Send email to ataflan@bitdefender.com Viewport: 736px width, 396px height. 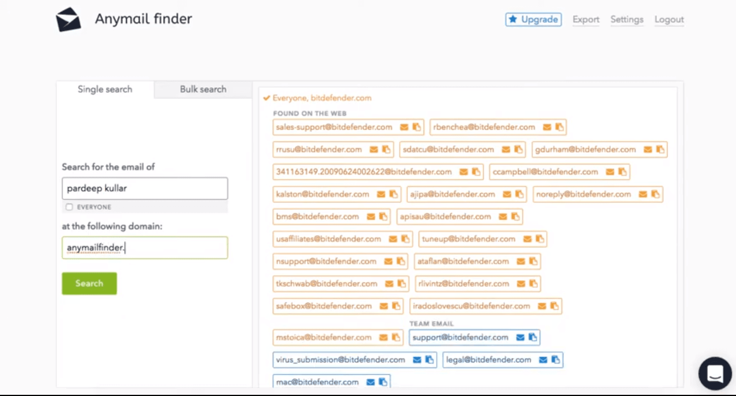click(x=521, y=261)
